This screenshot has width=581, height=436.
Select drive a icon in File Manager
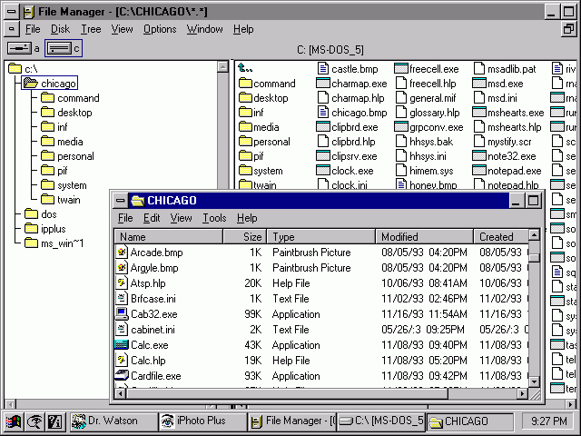coord(19,48)
